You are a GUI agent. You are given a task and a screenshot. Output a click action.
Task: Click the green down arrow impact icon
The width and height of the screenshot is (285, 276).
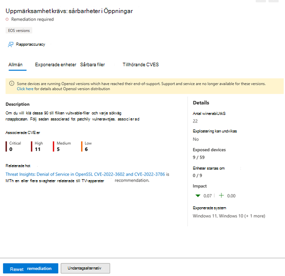click(198, 196)
